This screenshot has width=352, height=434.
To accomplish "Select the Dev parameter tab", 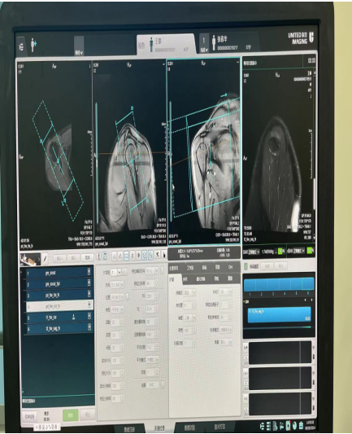I will click(x=231, y=267).
